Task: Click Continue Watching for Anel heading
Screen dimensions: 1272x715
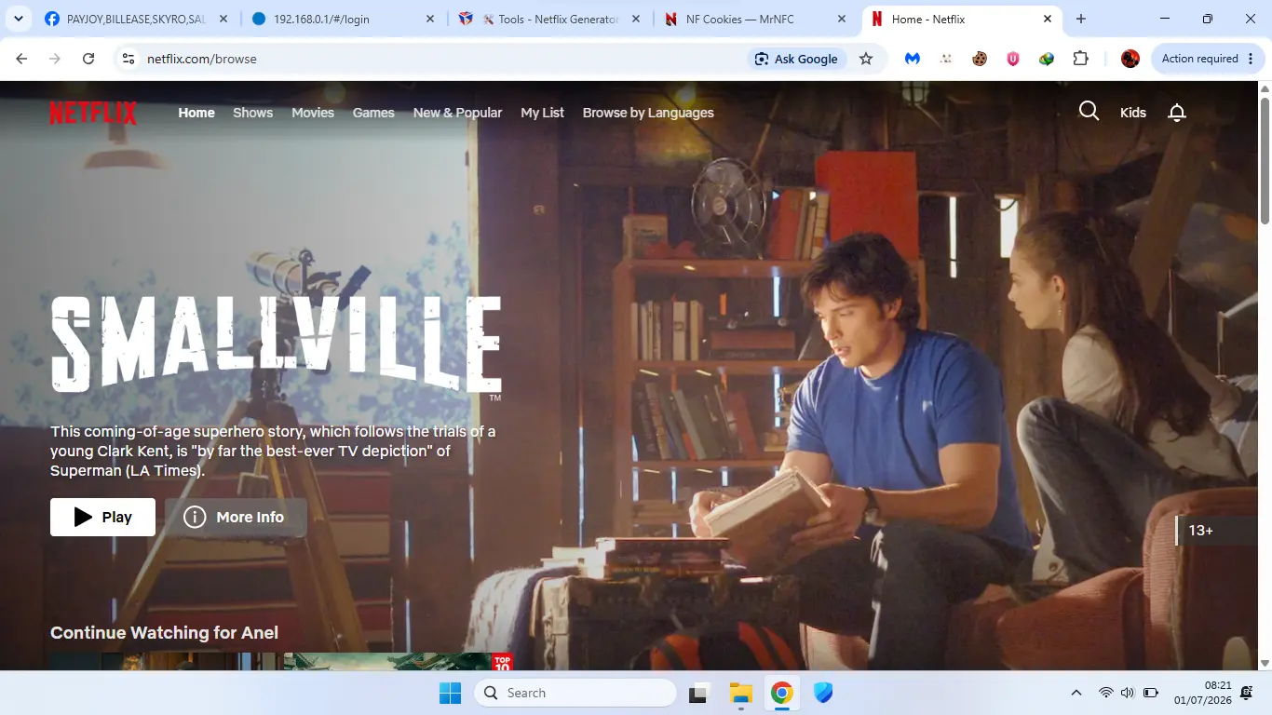Action: tap(164, 633)
